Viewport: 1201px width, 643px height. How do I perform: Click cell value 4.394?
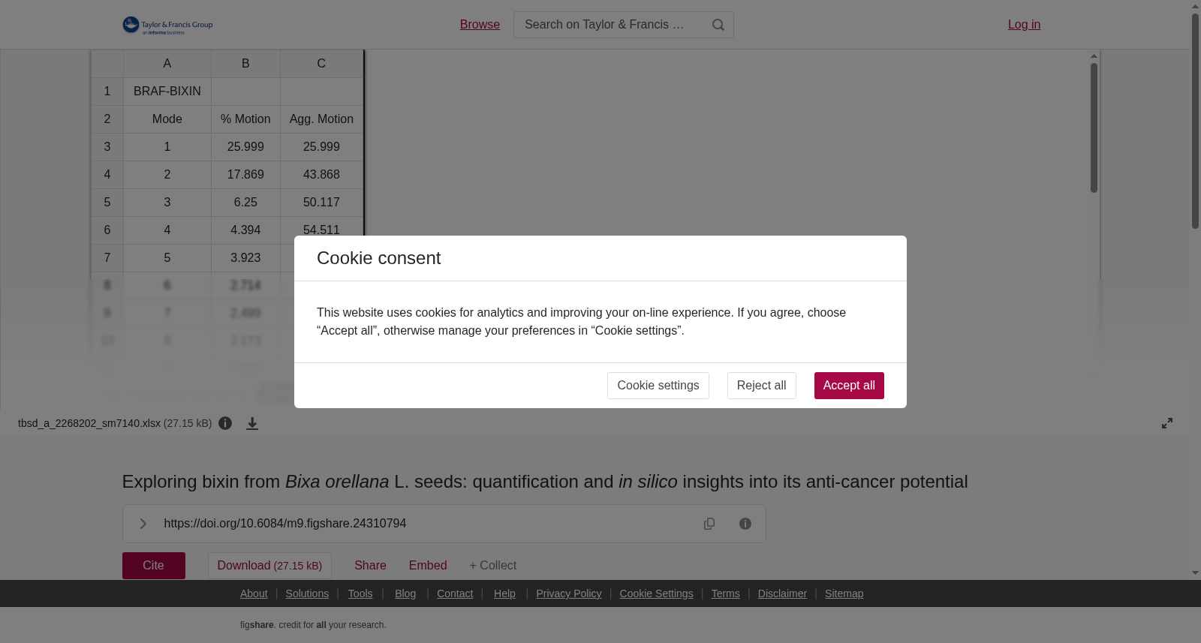[245, 230]
